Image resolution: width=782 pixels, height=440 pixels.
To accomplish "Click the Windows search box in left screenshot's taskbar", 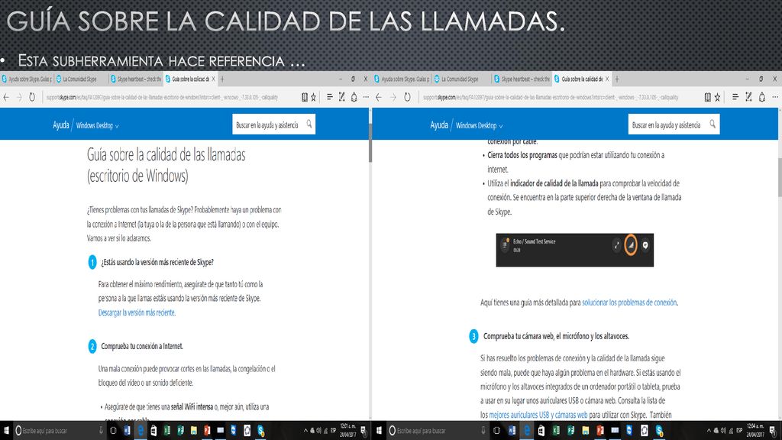I will pyautogui.click(x=59, y=430).
